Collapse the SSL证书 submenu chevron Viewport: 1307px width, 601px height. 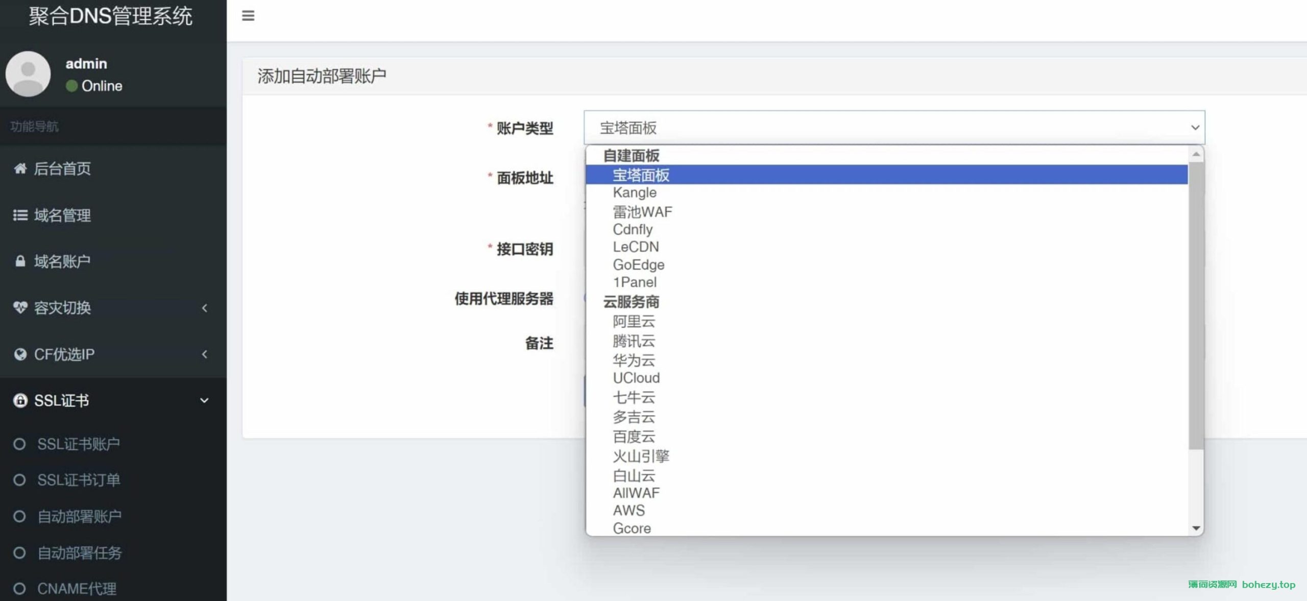204,400
